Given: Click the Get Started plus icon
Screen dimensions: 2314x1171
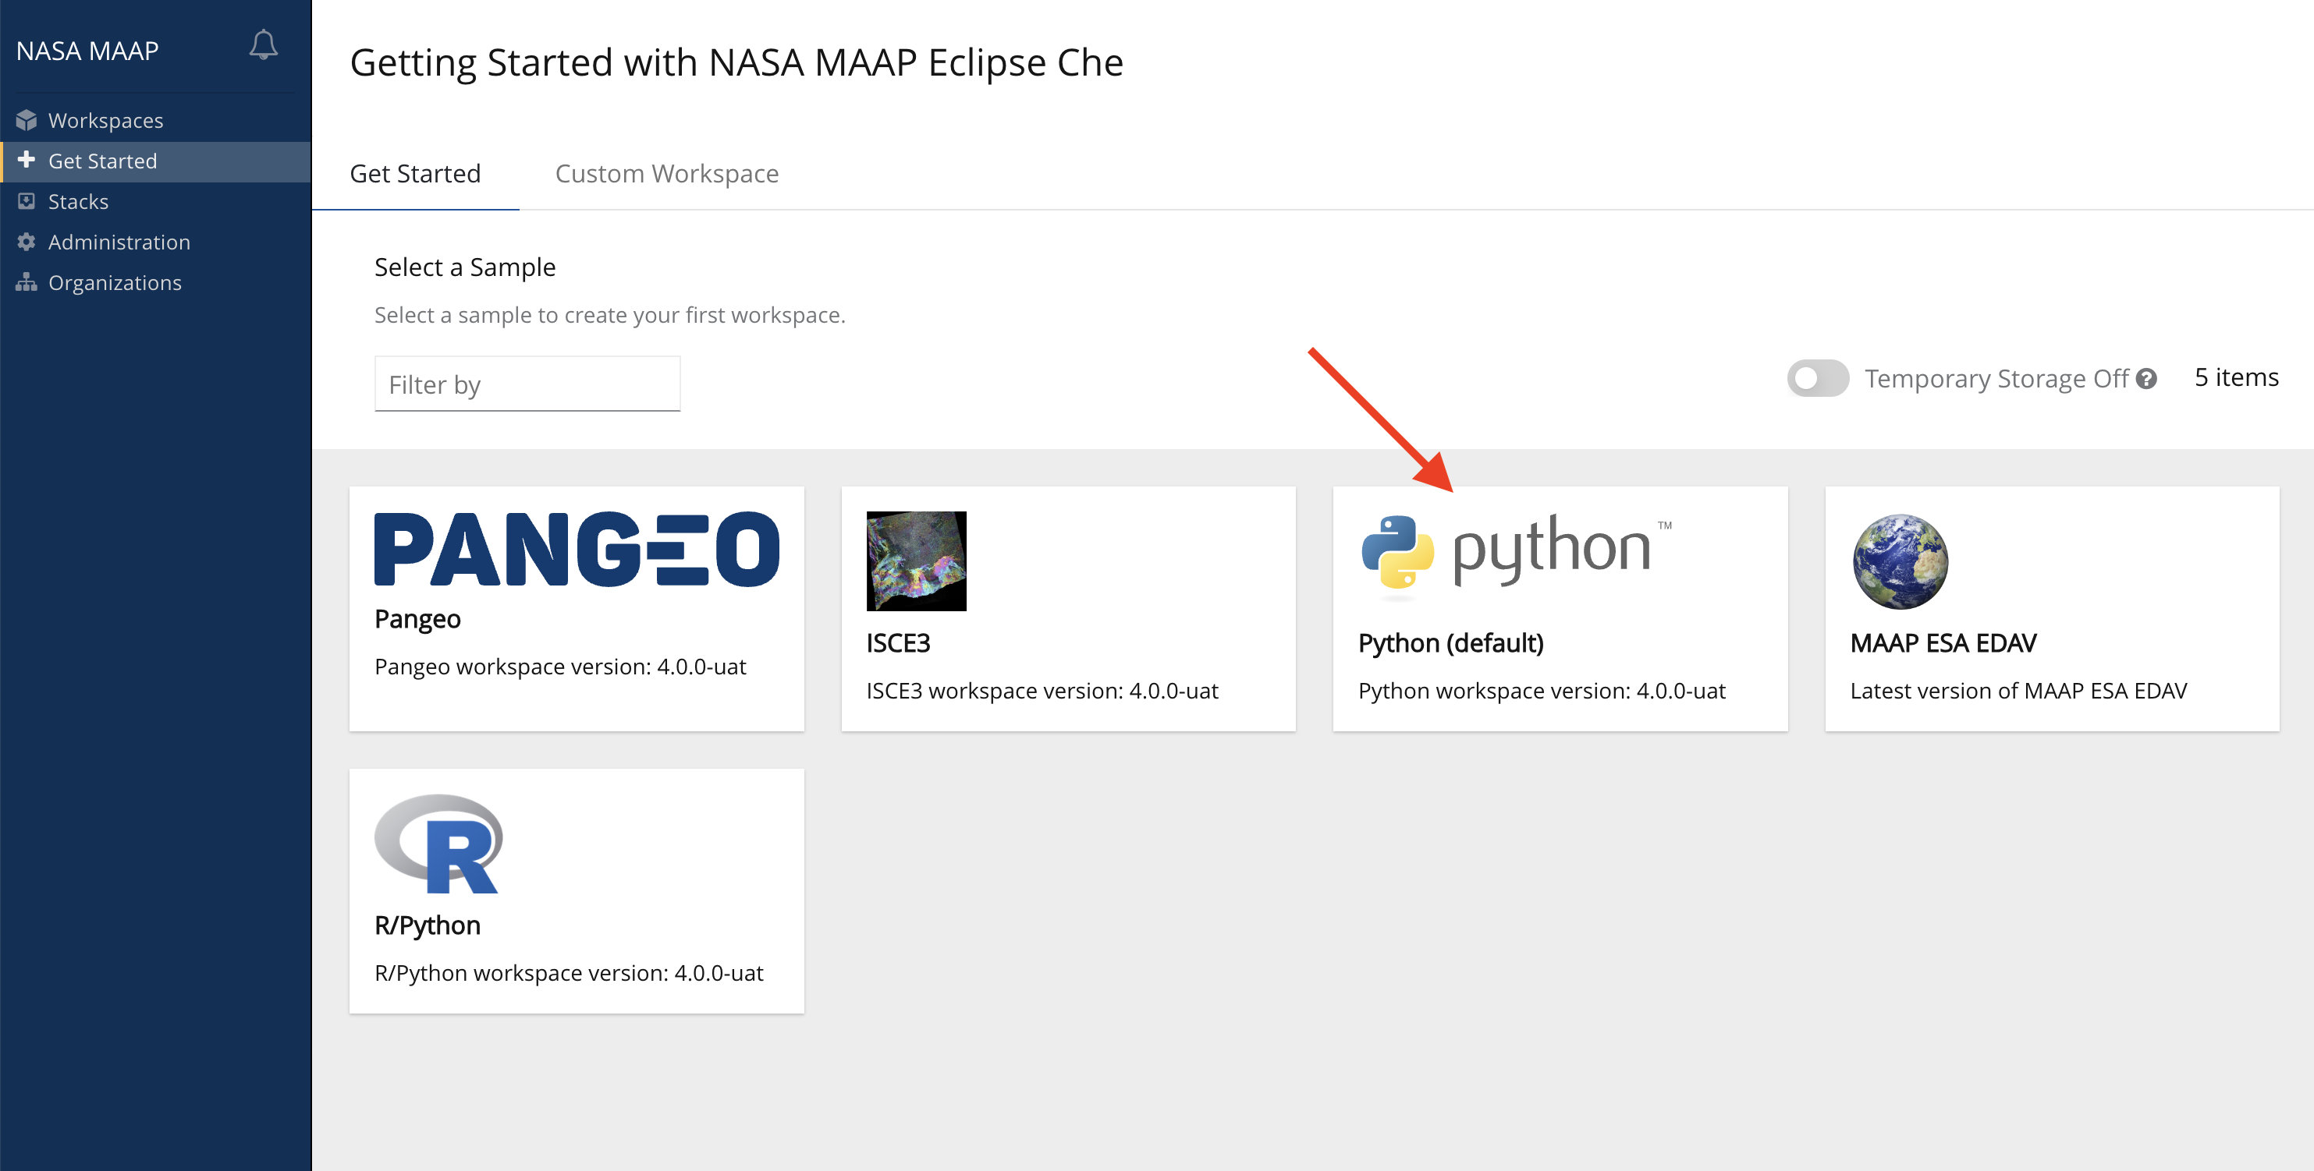Looking at the screenshot, I should pos(26,160).
